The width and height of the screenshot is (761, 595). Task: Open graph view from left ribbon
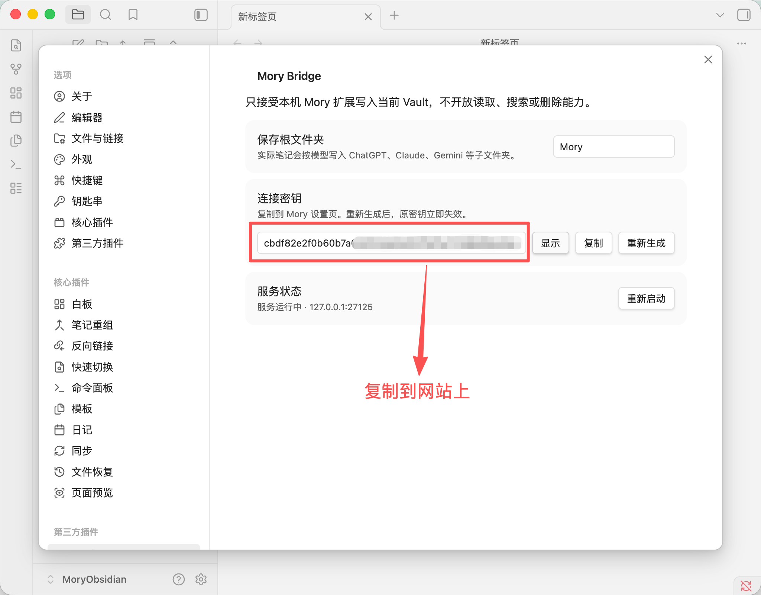click(x=16, y=69)
